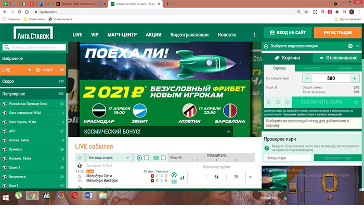Click the Номер пари input field
The height and width of the screenshot is (209, 364).
[x=288, y=158]
